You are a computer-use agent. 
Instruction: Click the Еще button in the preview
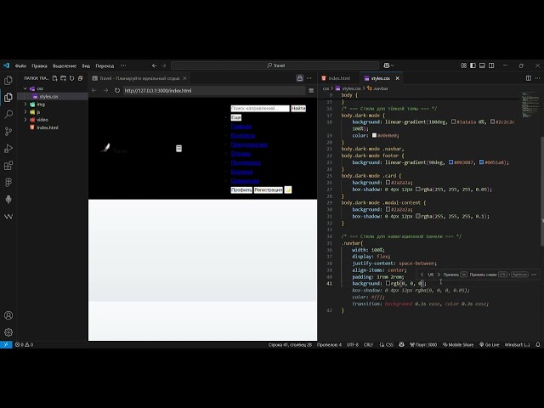[x=236, y=117]
